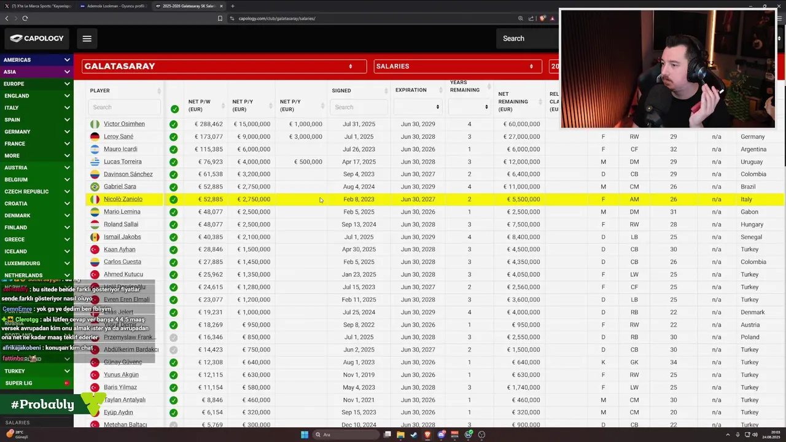Expand the ASIA section in the sidebar
This screenshot has height=442, width=786.
click(36, 72)
